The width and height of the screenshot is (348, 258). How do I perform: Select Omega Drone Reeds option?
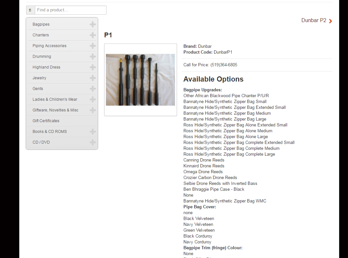(203, 172)
